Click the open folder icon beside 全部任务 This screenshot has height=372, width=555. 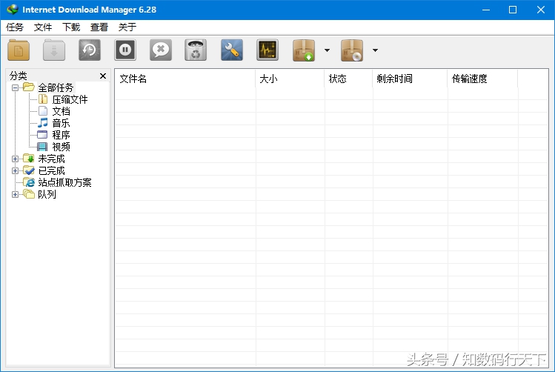coord(29,87)
